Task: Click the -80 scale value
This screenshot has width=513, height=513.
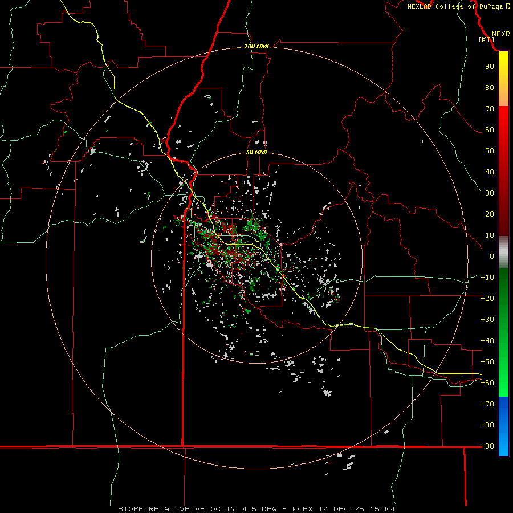Action: (487, 425)
